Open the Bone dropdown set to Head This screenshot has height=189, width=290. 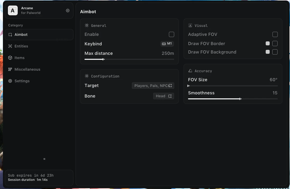pos(163,96)
